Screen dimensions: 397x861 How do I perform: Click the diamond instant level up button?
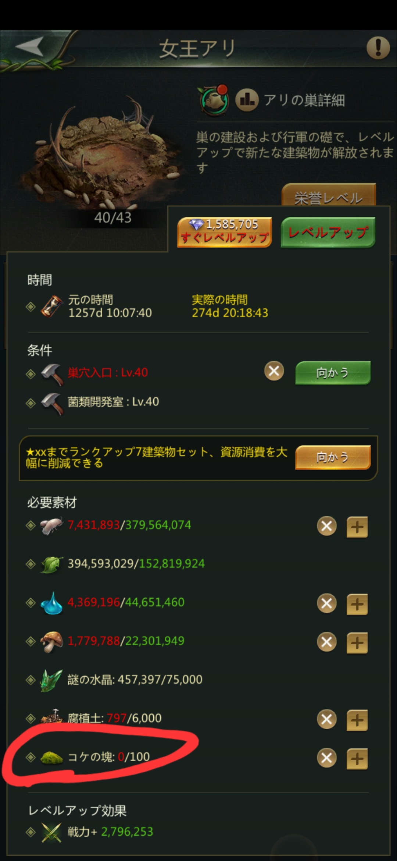[225, 232]
